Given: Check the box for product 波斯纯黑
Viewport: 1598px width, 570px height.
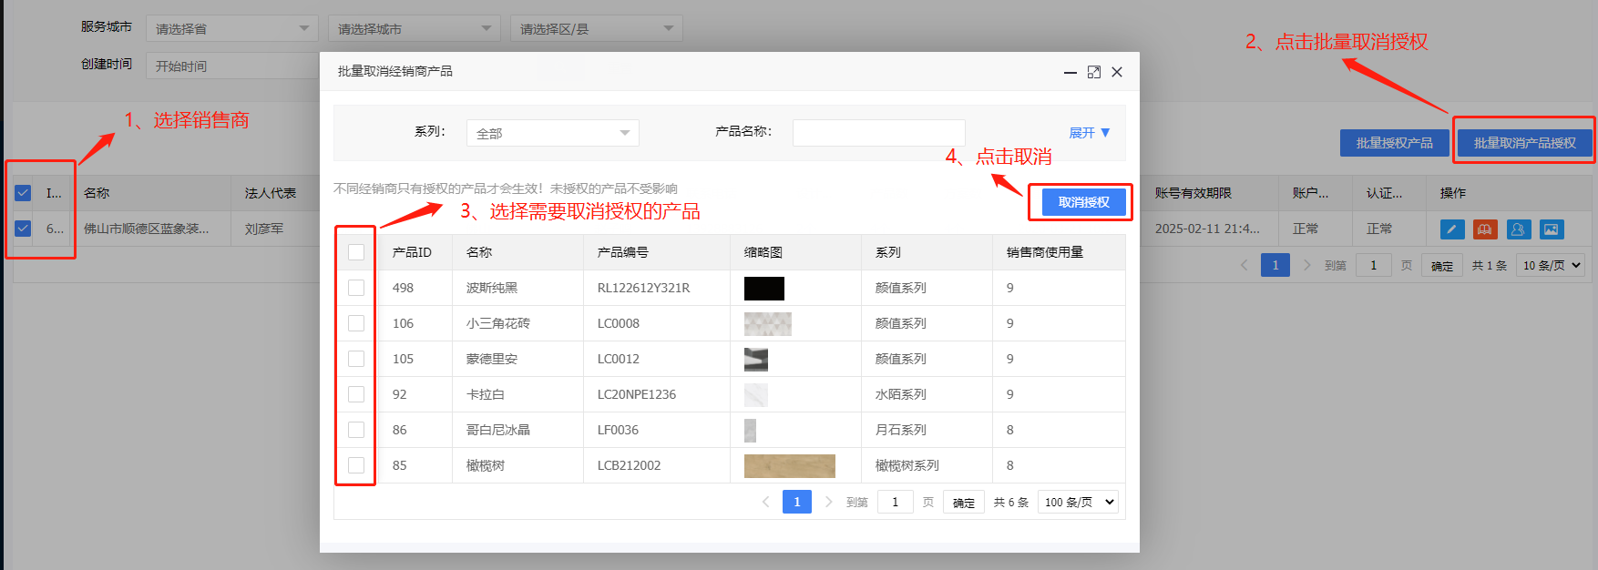Looking at the screenshot, I should (x=356, y=288).
